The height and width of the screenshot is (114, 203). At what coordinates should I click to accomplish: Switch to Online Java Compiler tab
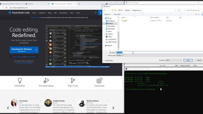coord(11,4)
